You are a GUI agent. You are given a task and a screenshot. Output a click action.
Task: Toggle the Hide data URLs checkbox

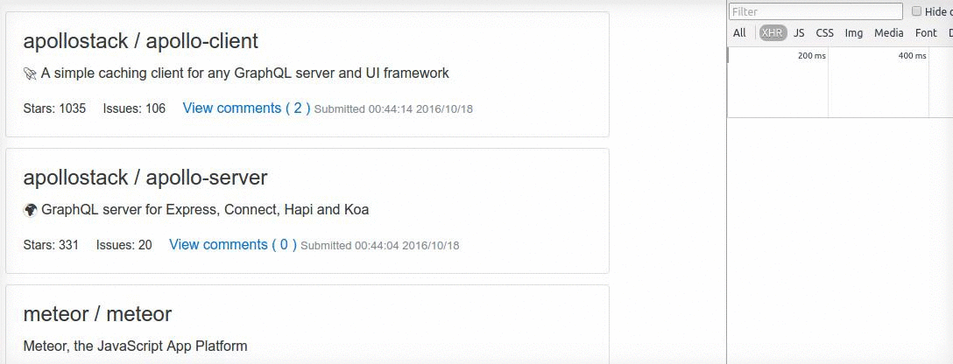coord(916,10)
